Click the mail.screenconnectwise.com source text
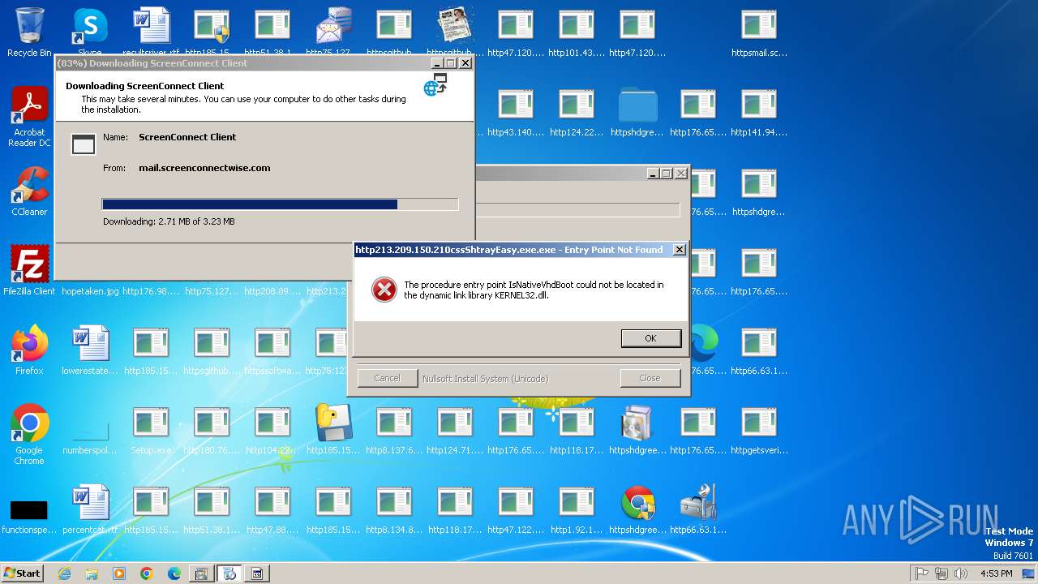This screenshot has width=1038, height=584. click(x=204, y=168)
